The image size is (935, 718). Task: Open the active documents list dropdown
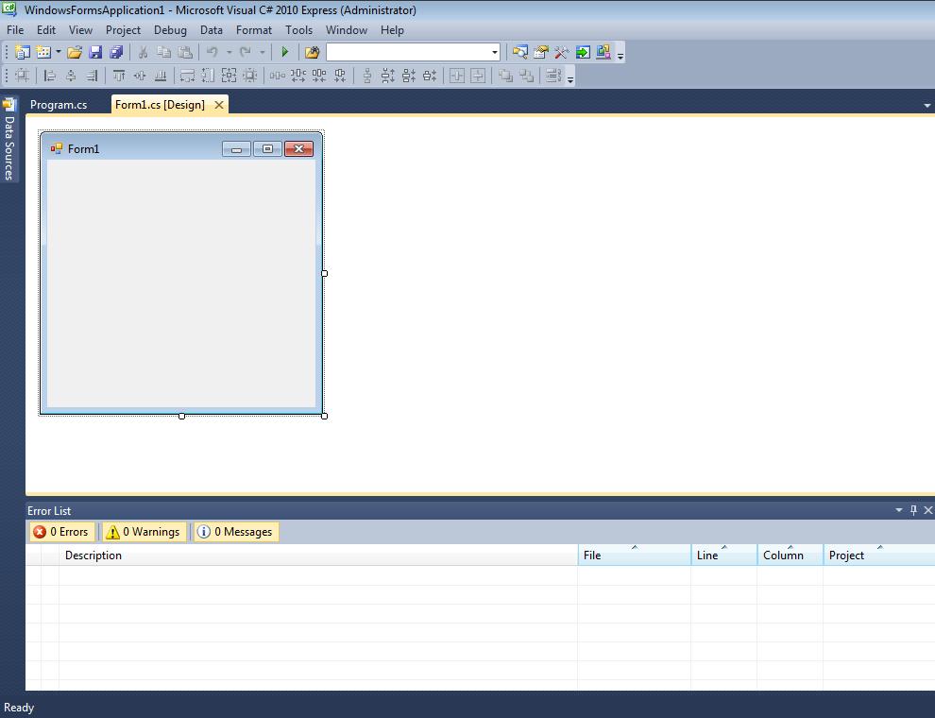coord(926,106)
